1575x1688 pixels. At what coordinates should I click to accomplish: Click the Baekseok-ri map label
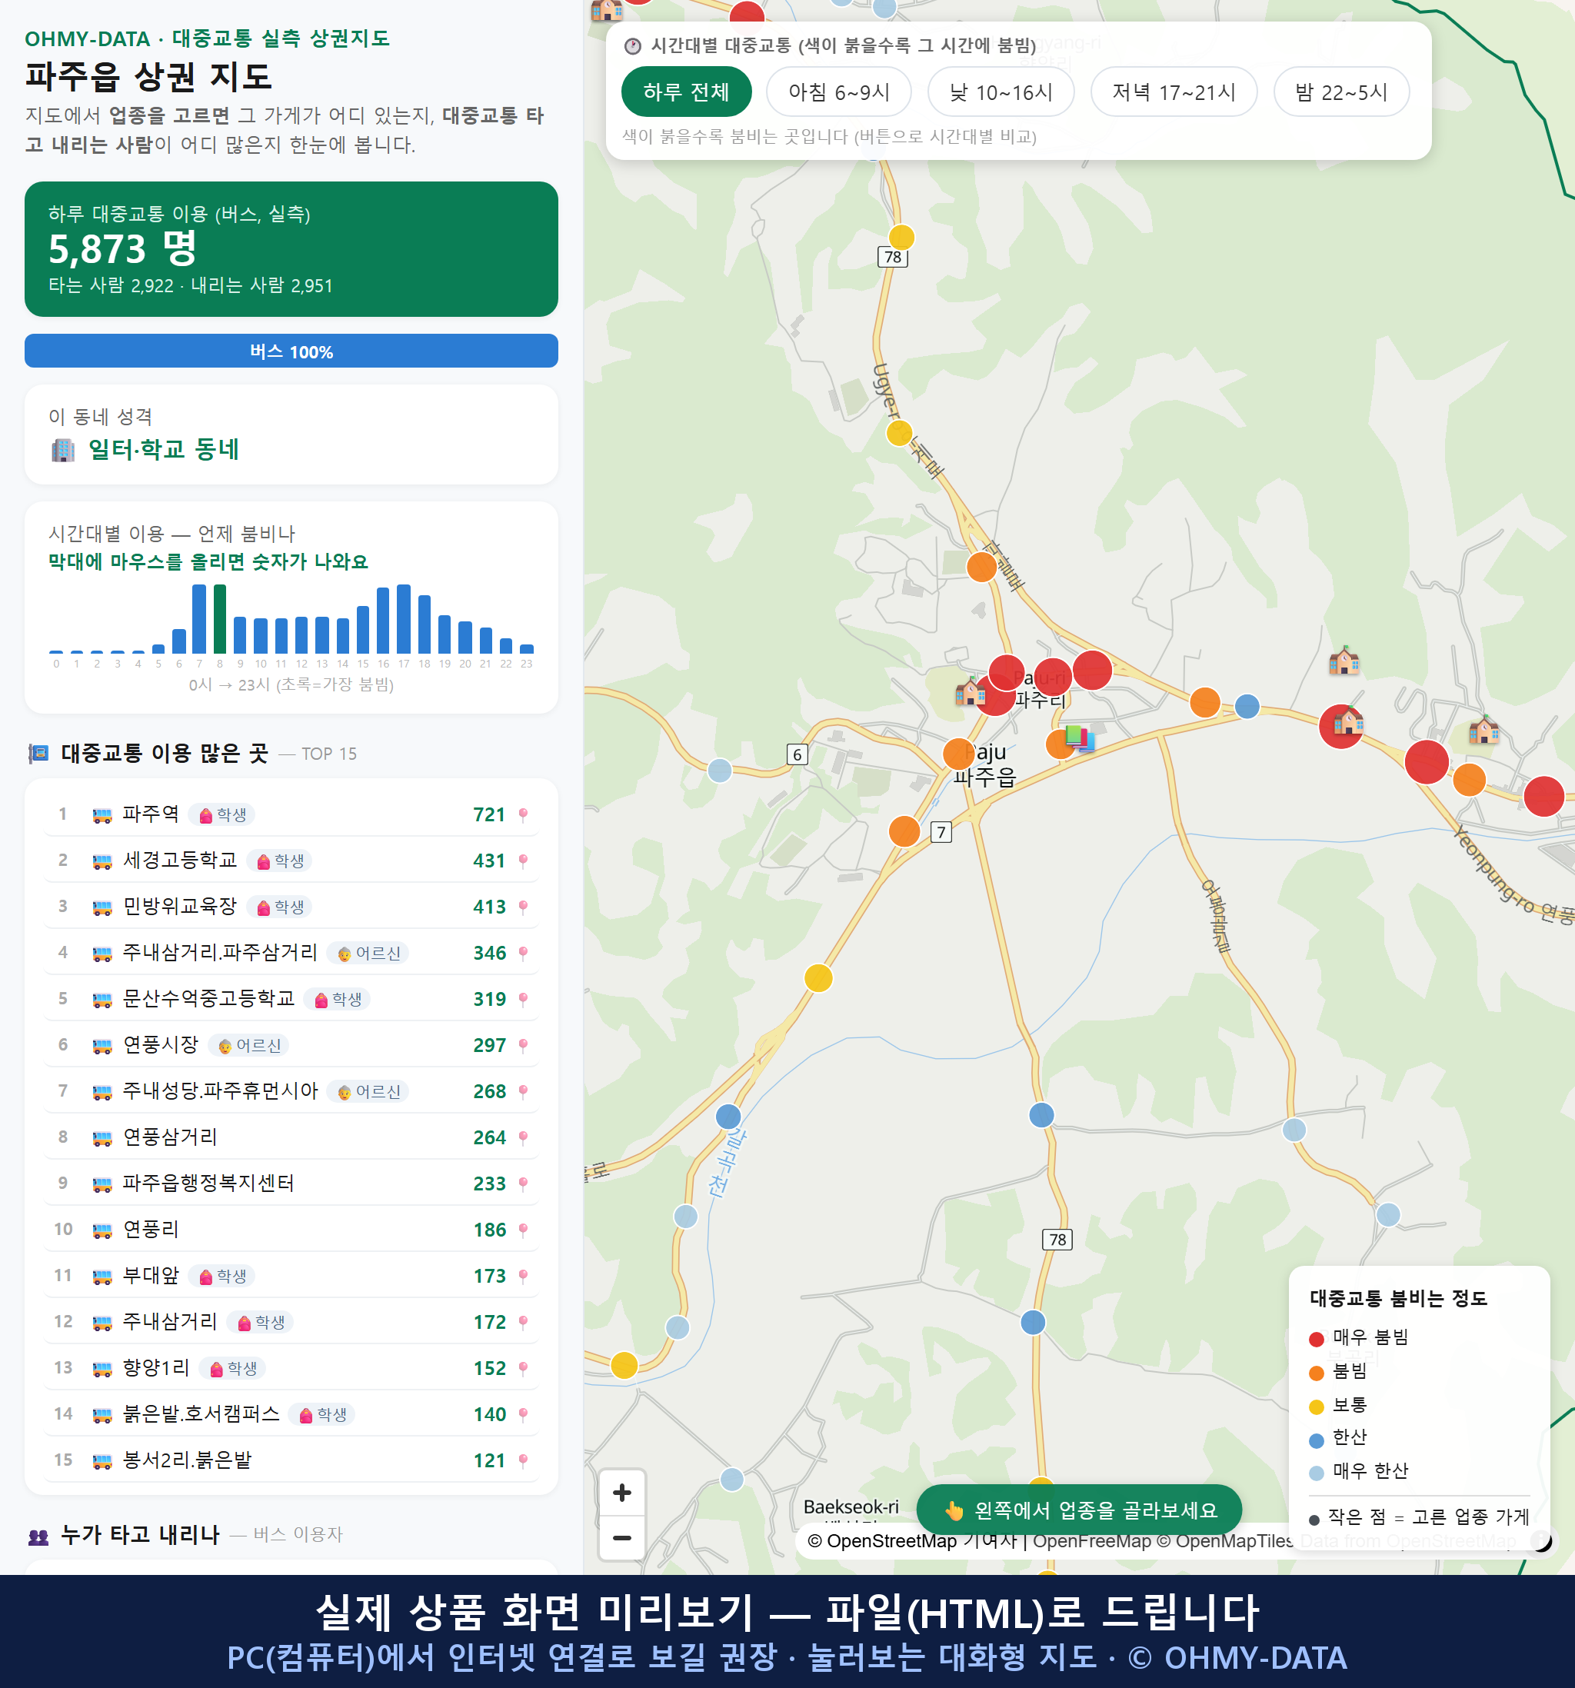click(x=851, y=1507)
